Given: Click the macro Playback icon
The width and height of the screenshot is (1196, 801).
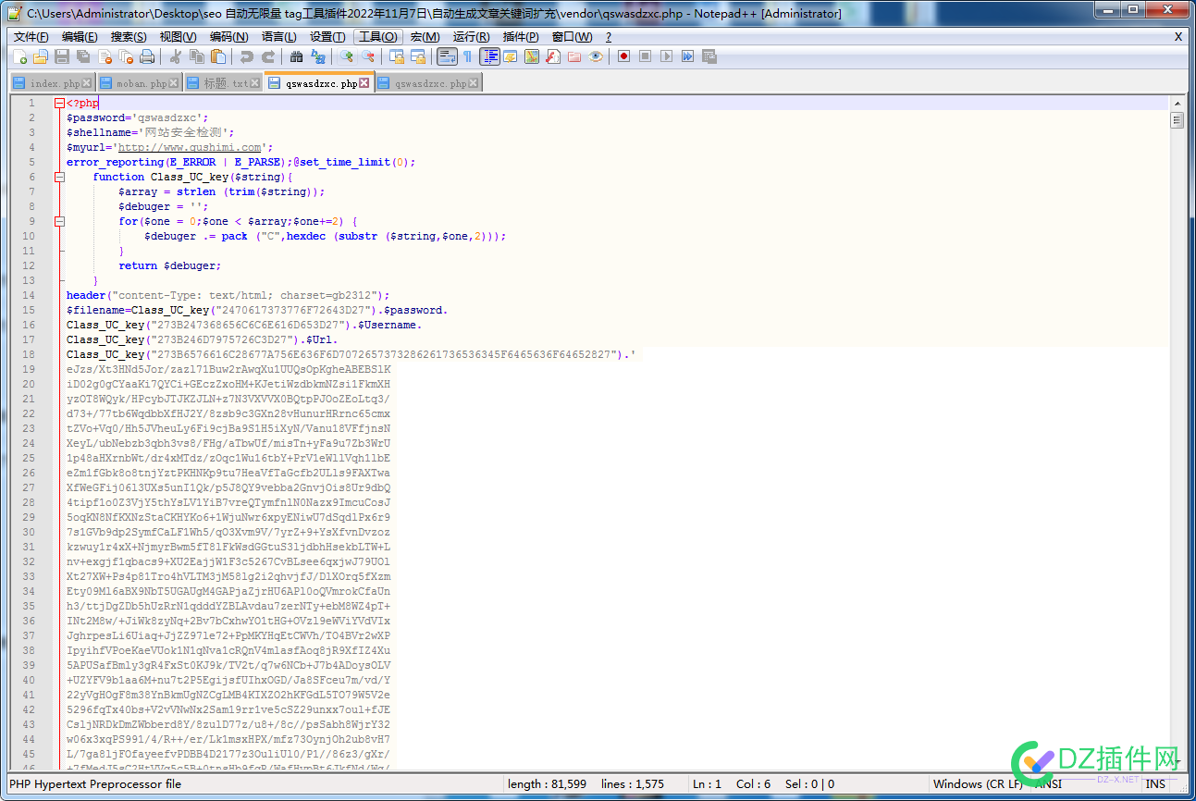Looking at the screenshot, I should pyautogui.click(x=666, y=56).
